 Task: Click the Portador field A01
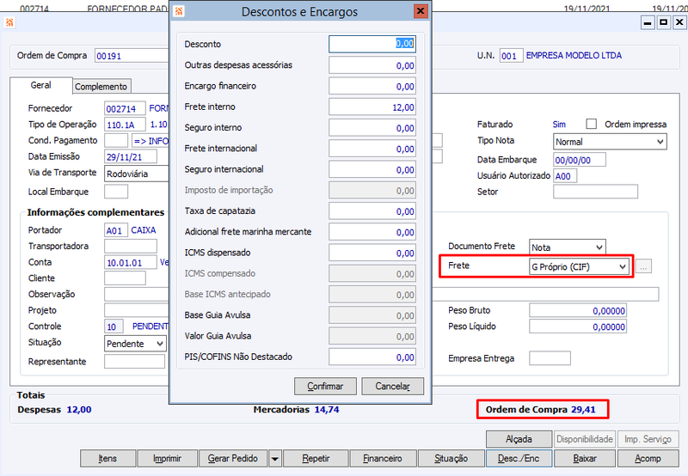pyautogui.click(x=116, y=230)
